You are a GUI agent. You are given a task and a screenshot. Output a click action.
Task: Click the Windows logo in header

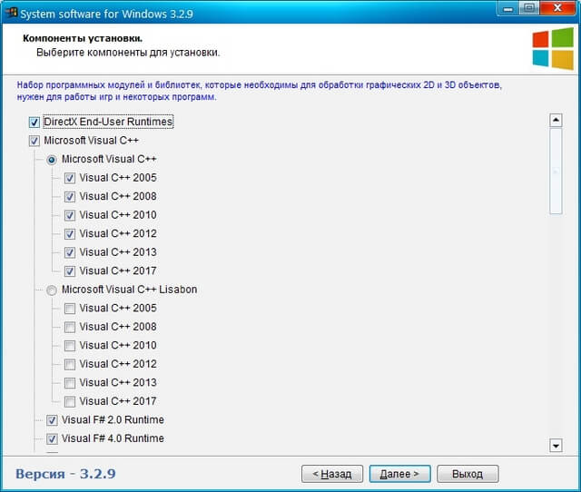[x=553, y=48]
